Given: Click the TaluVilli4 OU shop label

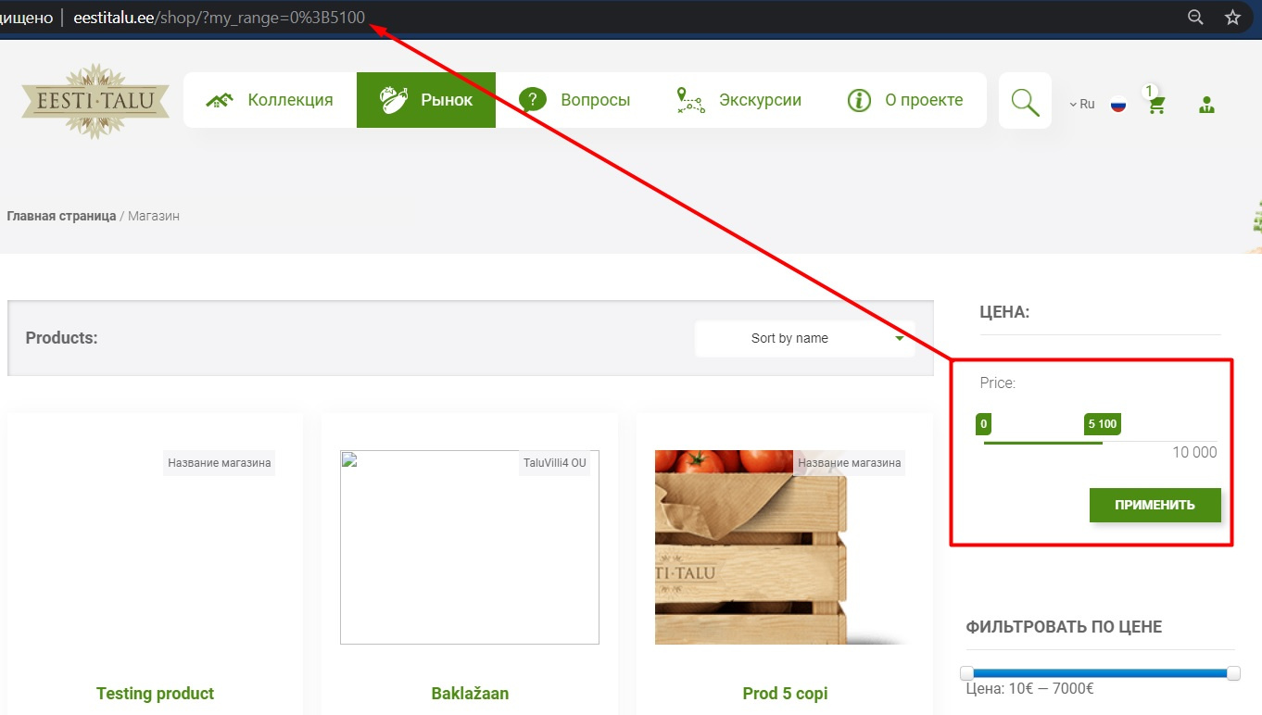Looking at the screenshot, I should pos(555,463).
